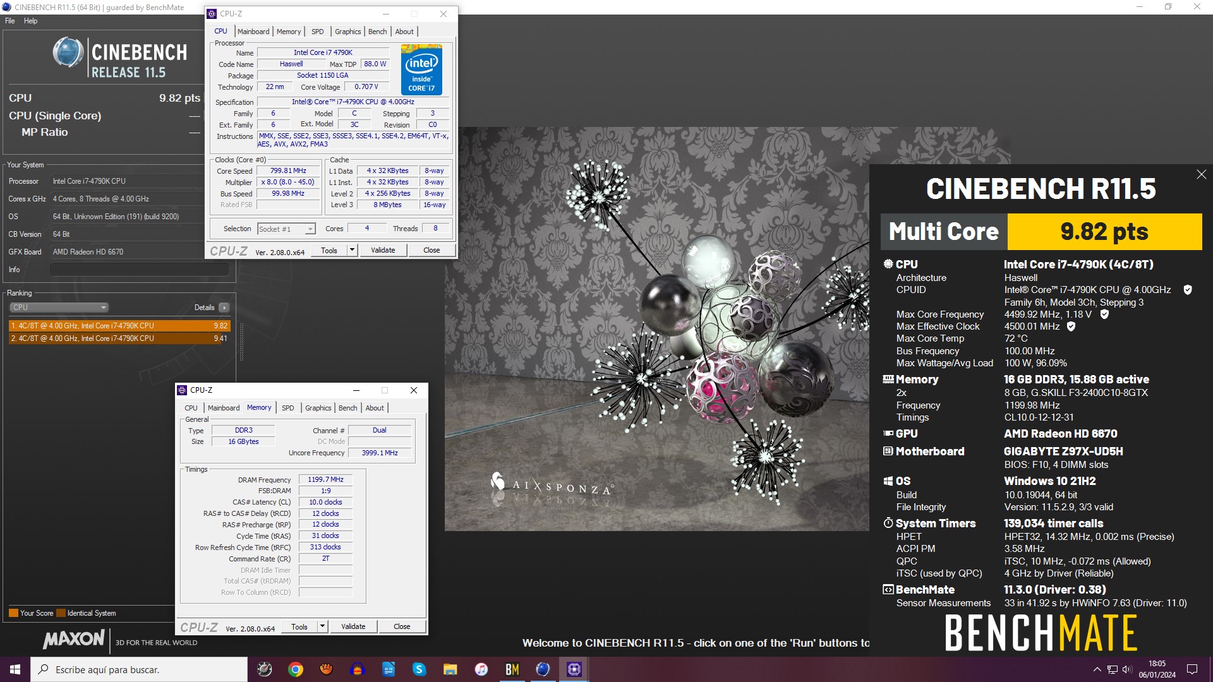This screenshot has width=1213, height=682.
Task: Click the Identical System legend swatch
Action: [61, 613]
